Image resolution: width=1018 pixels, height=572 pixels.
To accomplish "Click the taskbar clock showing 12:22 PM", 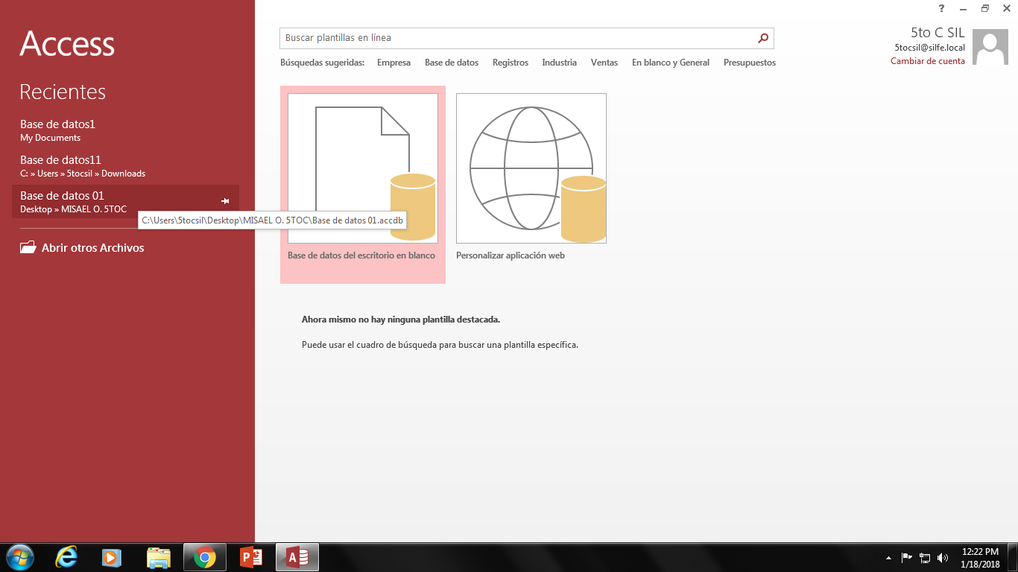I will click(980, 557).
